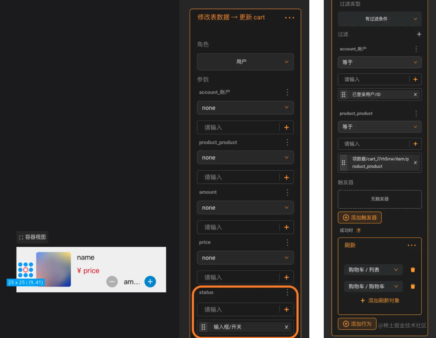Open the 等于 operator dropdown for product_product filter
Image resolution: width=436 pixels, height=338 pixels.
[x=380, y=127]
